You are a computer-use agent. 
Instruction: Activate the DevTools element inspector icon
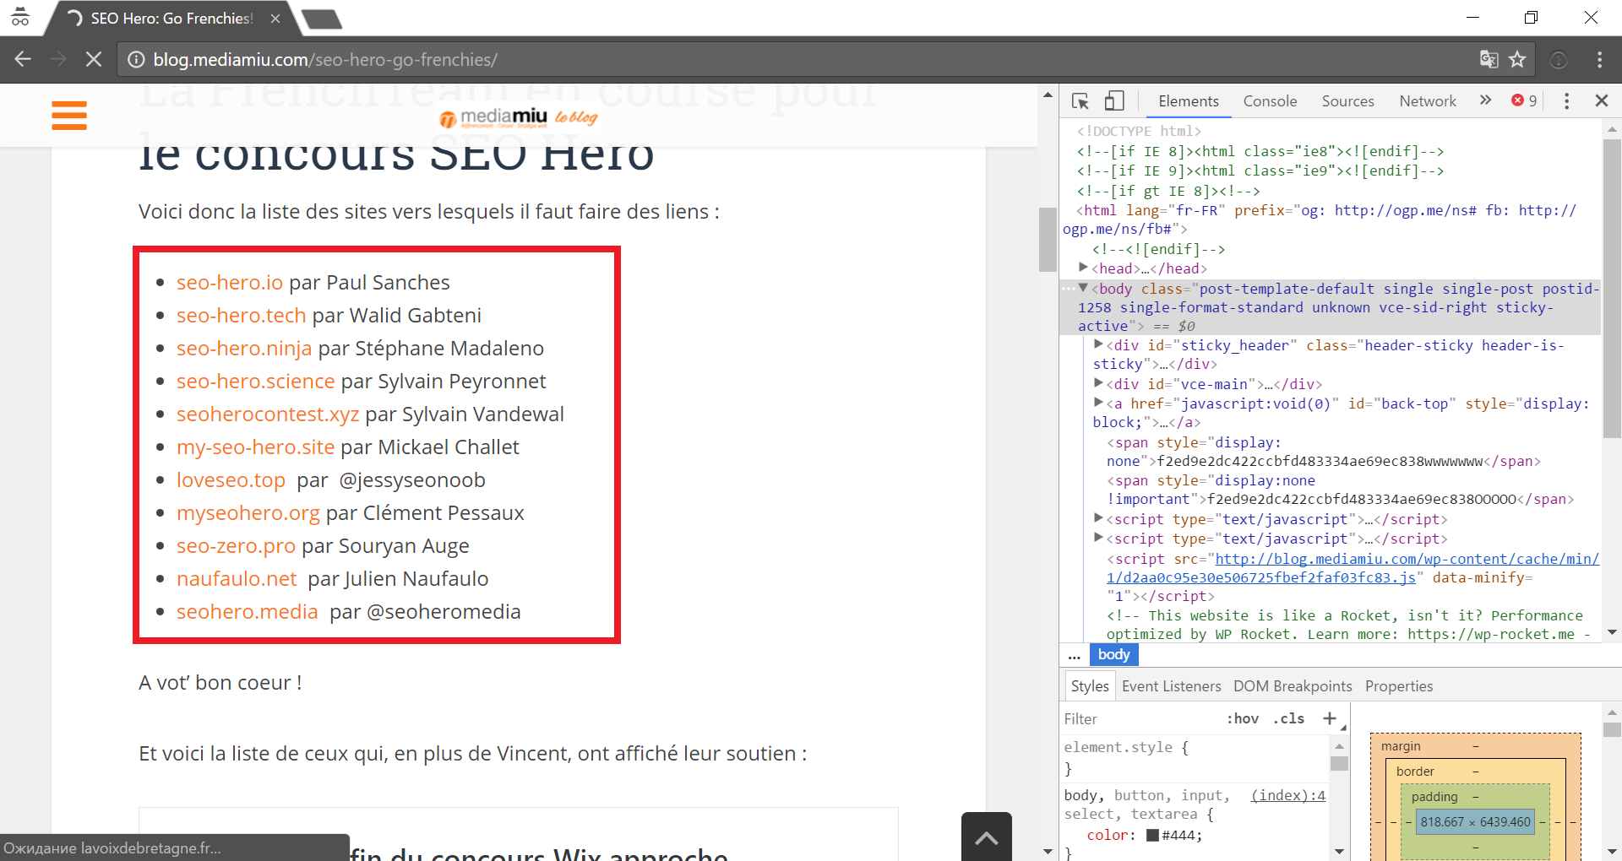coord(1080,100)
